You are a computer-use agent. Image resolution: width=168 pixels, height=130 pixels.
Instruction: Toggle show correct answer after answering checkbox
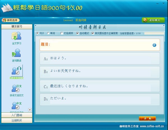click(x=93, y=33)
